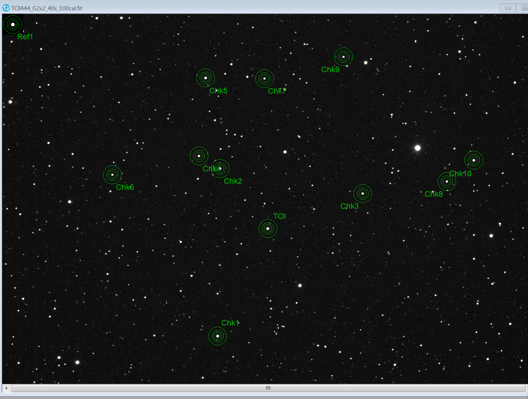Image resolution: width=528 pixels, height=399 pixels.
Task: Pick the Chk7 check star aperture
Action: 264,78
